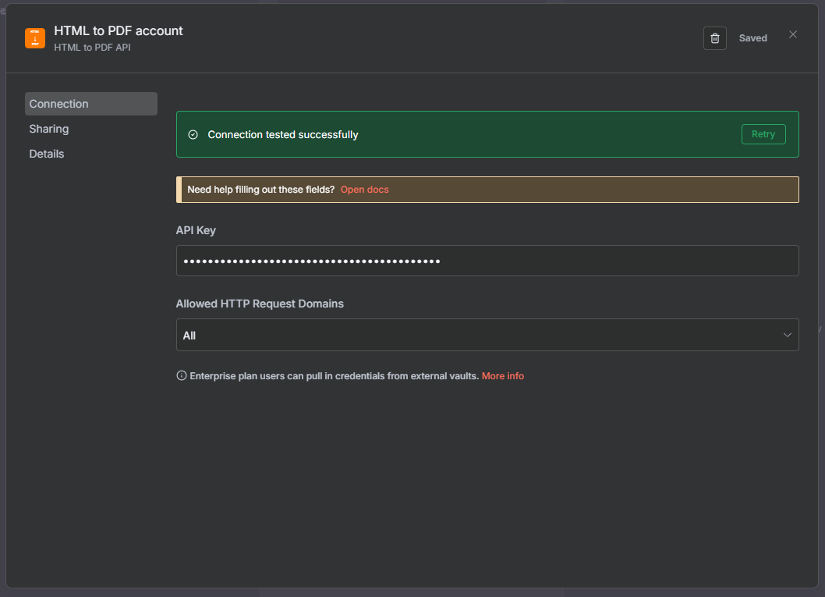Expand the chevron on Allowed HTTP Request Domains
Image resolution: width=825 pixels, height=597 pixels.
click(x=787, y=335)
